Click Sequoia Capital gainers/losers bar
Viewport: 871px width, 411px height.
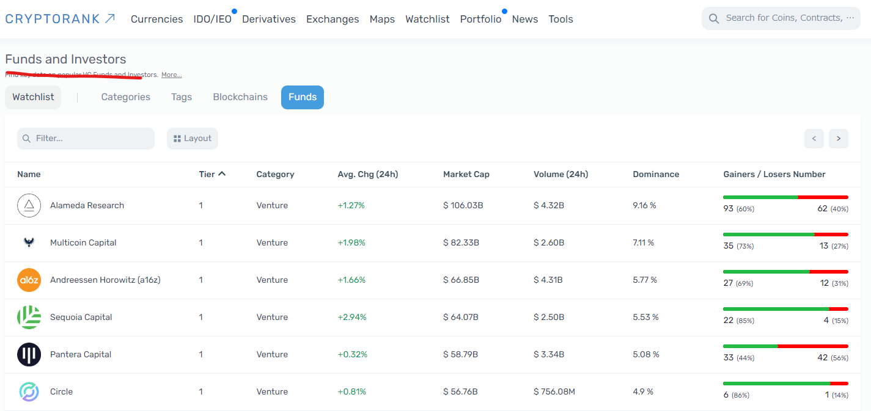(x=785, y=309)
